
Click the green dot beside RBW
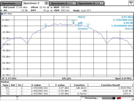point(52,7)
